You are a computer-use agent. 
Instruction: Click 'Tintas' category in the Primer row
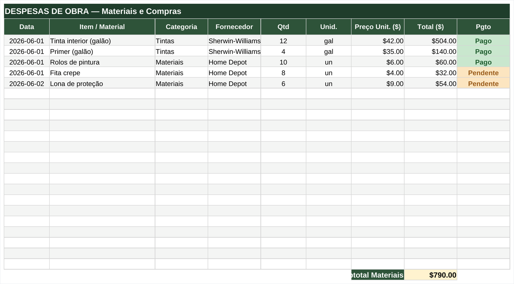click(x=181, y=51)
